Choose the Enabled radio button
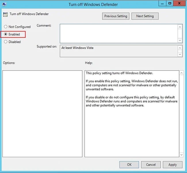 [x=5, y=34]
